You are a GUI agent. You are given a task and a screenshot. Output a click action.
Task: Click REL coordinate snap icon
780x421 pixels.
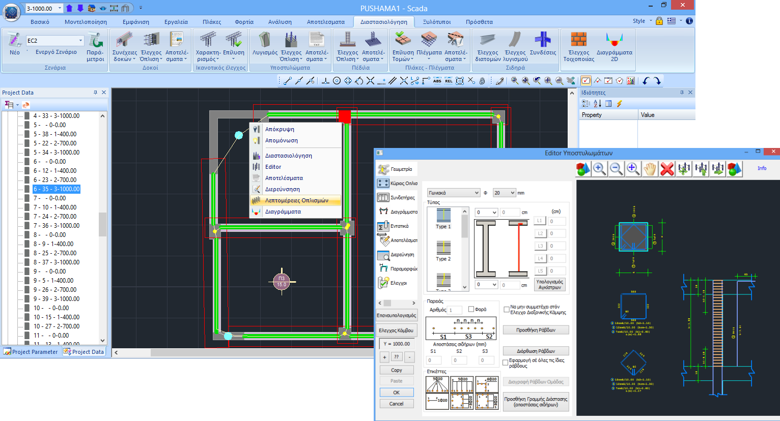click(x=449, y=80)
